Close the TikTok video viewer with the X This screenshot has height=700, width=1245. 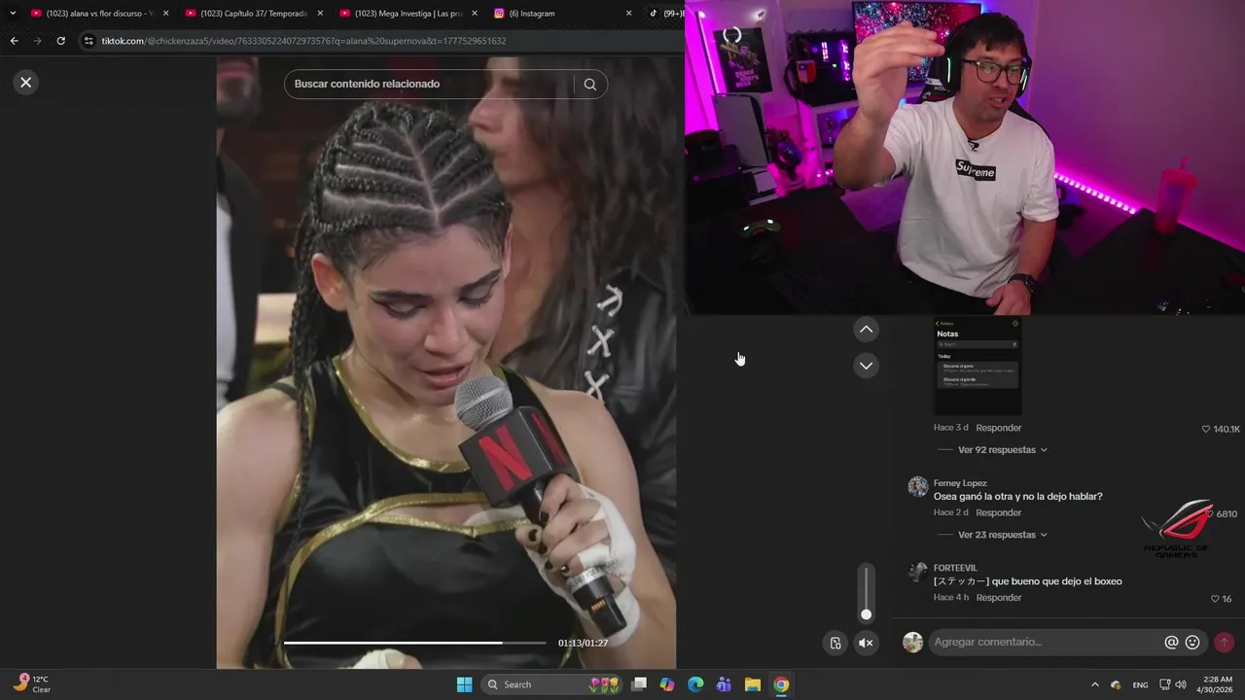click(26, 83)
